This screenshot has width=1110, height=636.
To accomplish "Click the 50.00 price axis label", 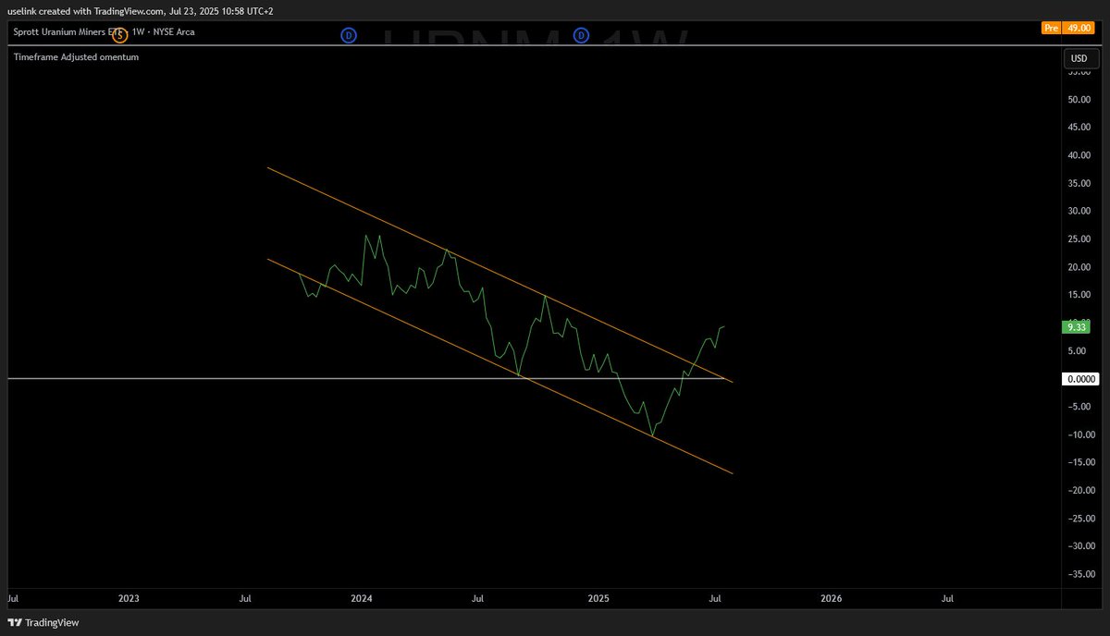I will [x=1079, y=100].
